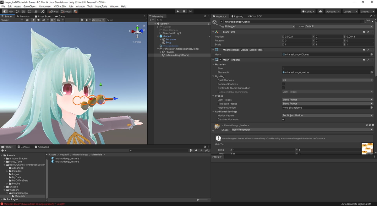Select the Scale tool
The height and width of the screenshot is (206, 377).
[x=23, y=11]
